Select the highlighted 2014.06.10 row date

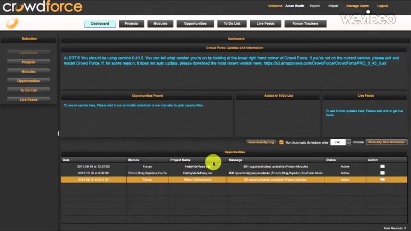pos(94,180)
